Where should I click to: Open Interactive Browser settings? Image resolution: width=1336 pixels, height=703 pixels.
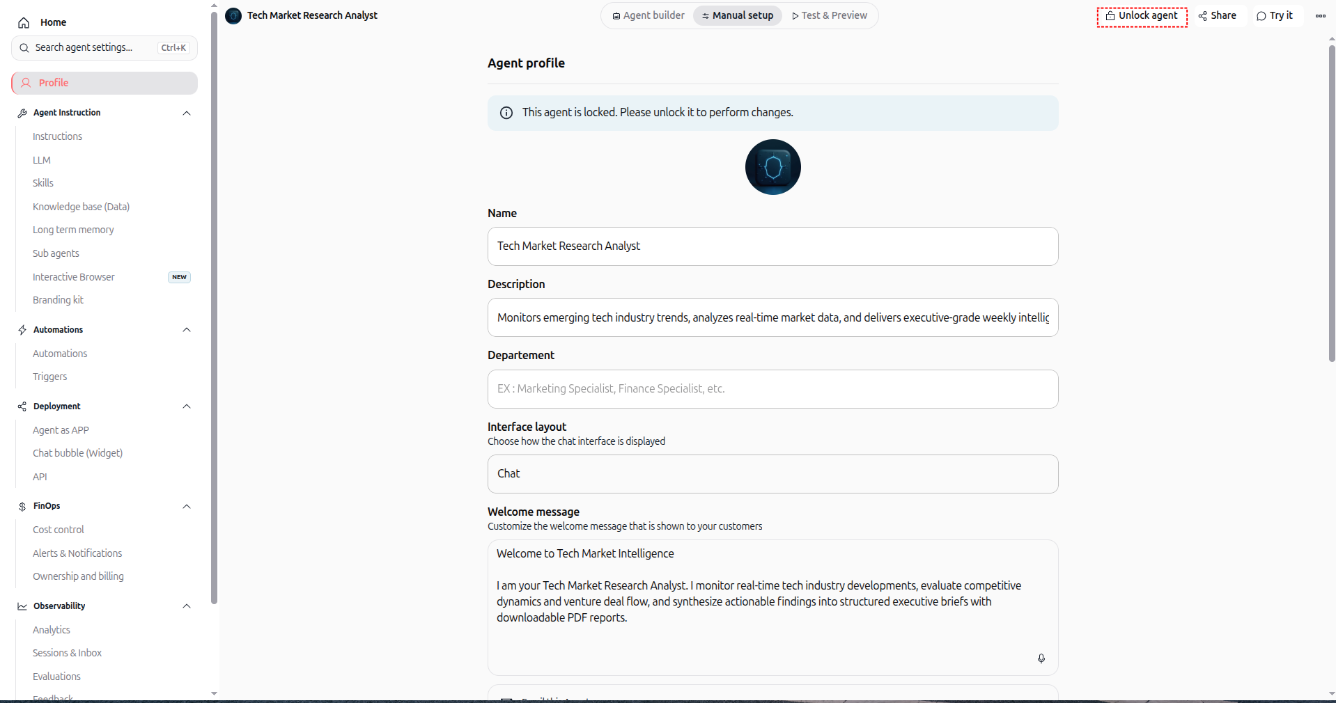74,277
